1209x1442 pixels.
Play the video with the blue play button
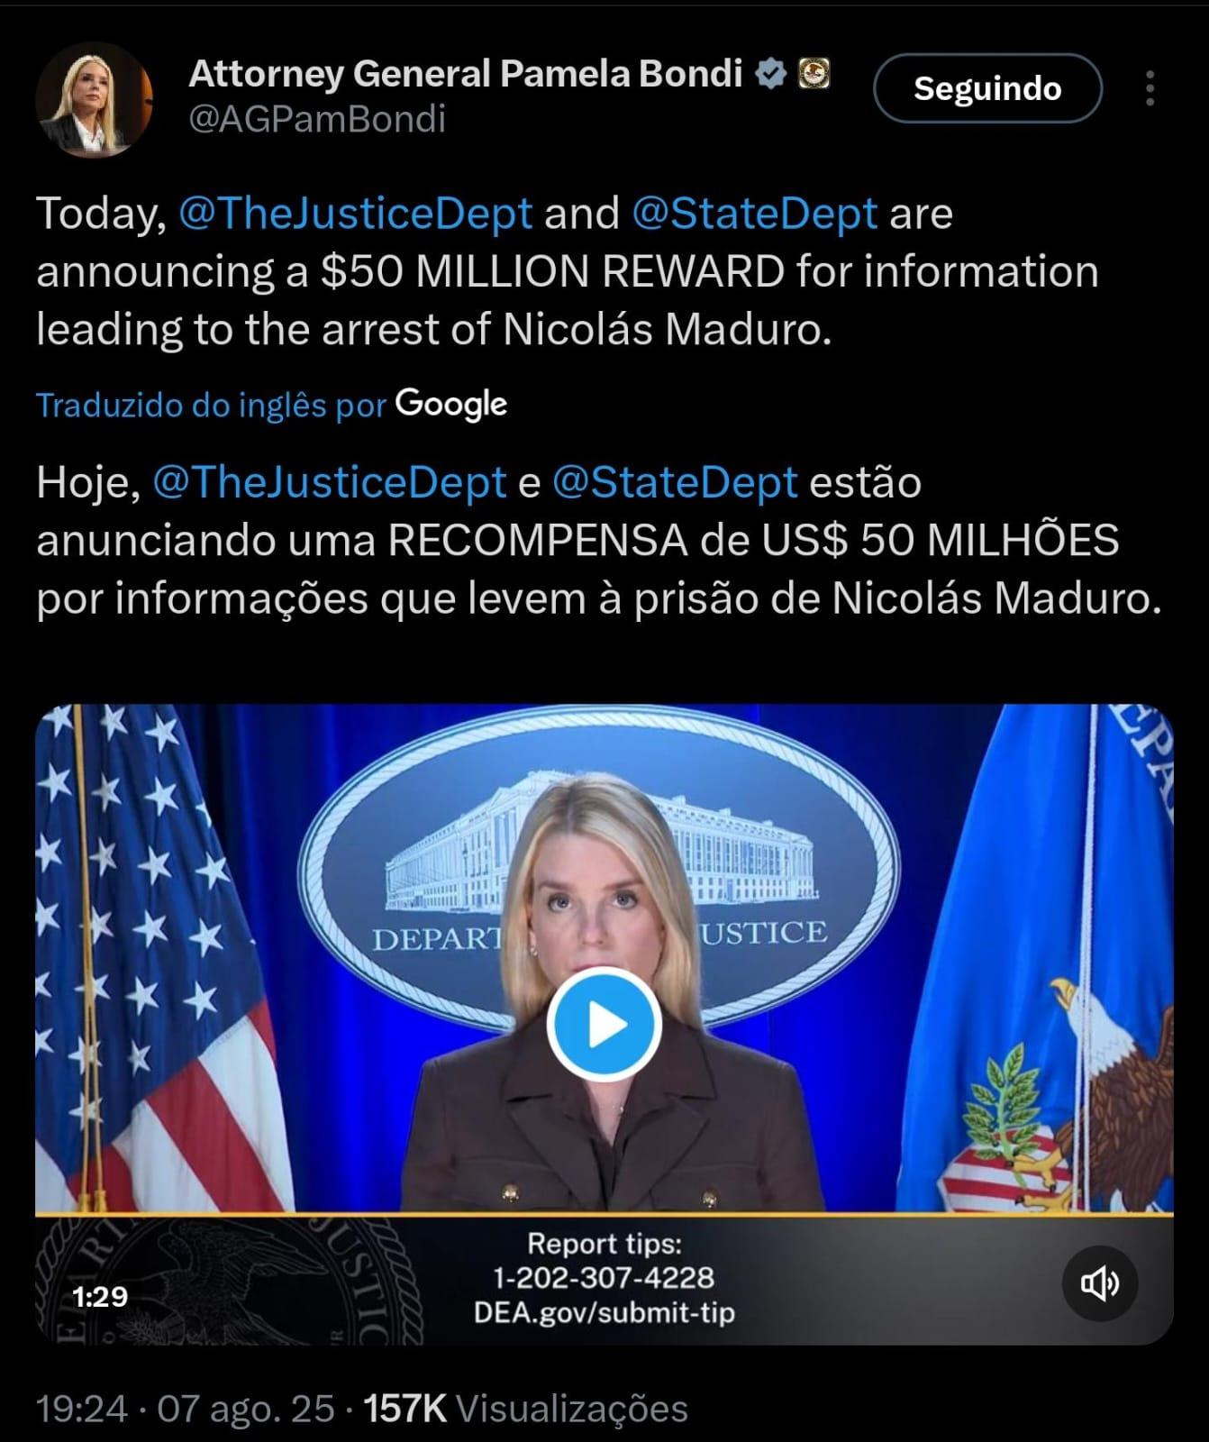(604, 1025)
